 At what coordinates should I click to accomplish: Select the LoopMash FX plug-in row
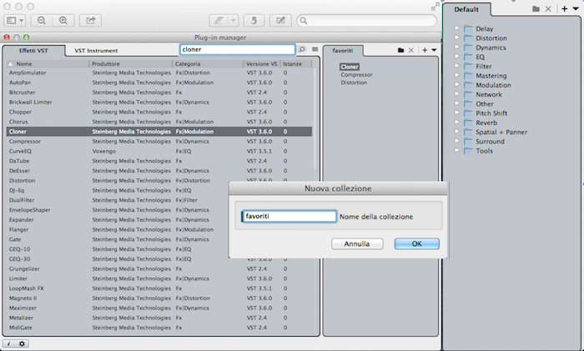(x=159, y=288)
